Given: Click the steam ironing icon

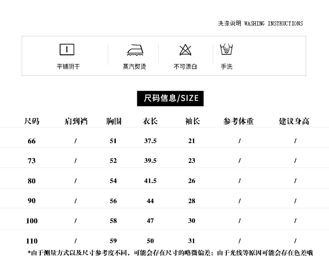Looking at the screenshot, I should (x=136, y=50).
